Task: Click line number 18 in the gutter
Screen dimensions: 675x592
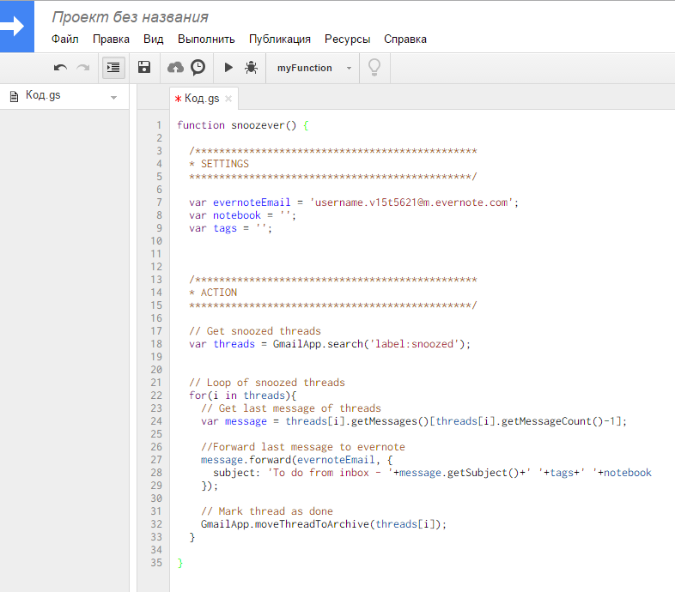Action: [156, 344]
